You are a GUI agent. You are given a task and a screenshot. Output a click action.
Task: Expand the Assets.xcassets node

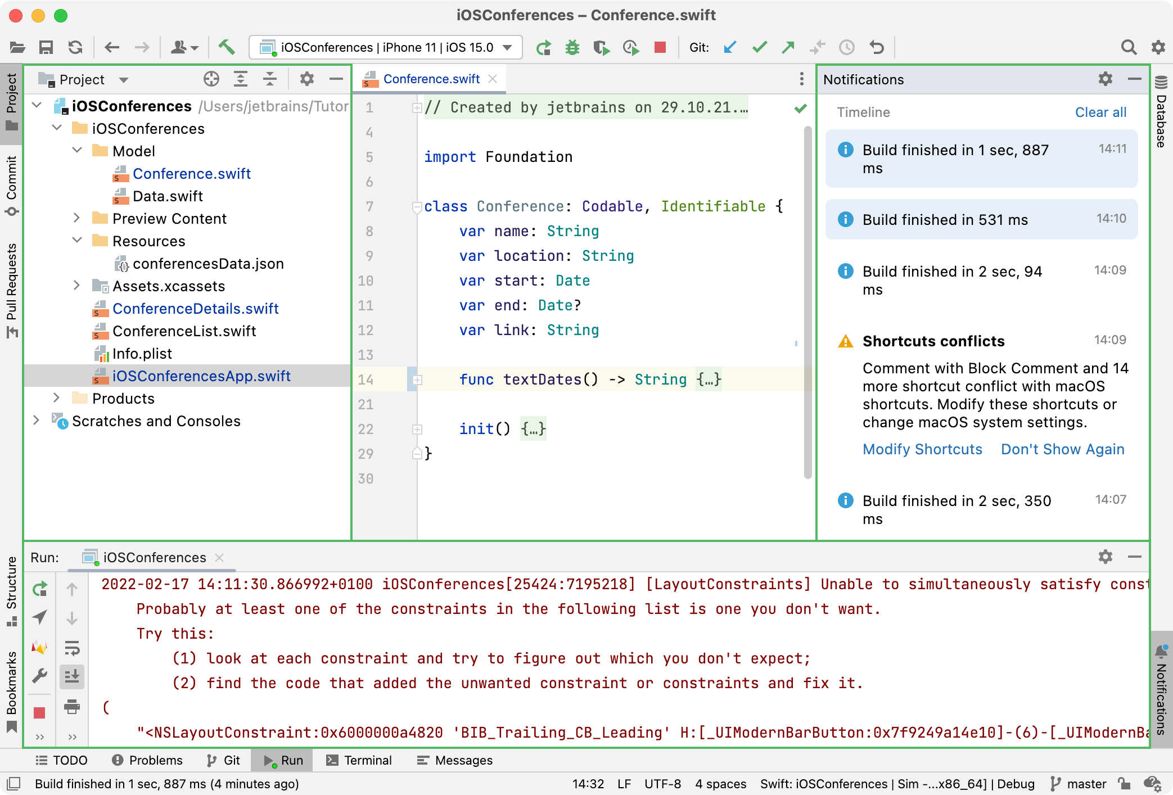coord(78,286)
